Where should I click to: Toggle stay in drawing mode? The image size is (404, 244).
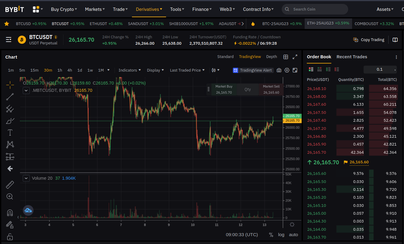(x=10, y=224)
